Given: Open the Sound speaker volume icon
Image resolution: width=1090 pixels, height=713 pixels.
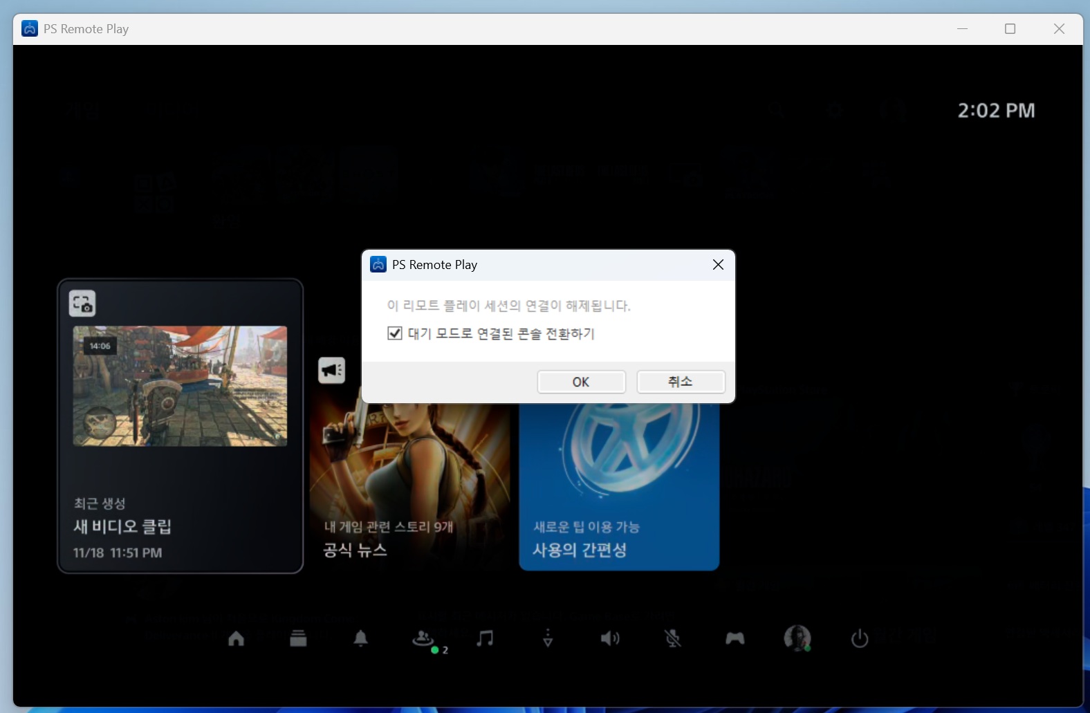Looking at the screenshot, I should (609, 638).
